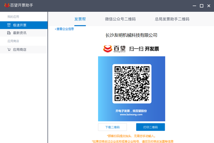Click the red Baiwang logo above QR code
Image resolution: width=214 pixels, height=143 pixels.
pyautogui.click(x=108, y=49)
